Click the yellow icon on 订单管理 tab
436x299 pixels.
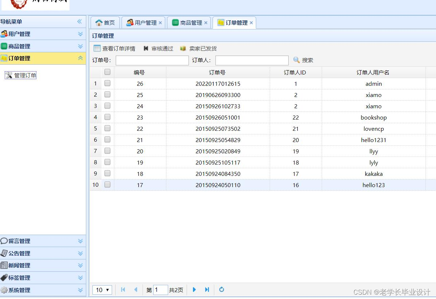pyautogui.click(x=221, y=23)
